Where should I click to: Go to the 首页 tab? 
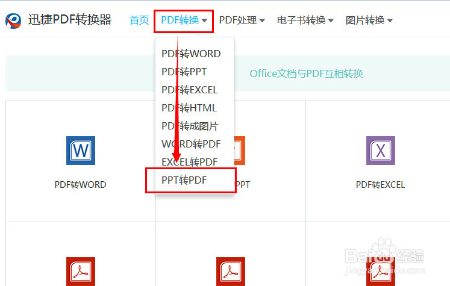139,20
